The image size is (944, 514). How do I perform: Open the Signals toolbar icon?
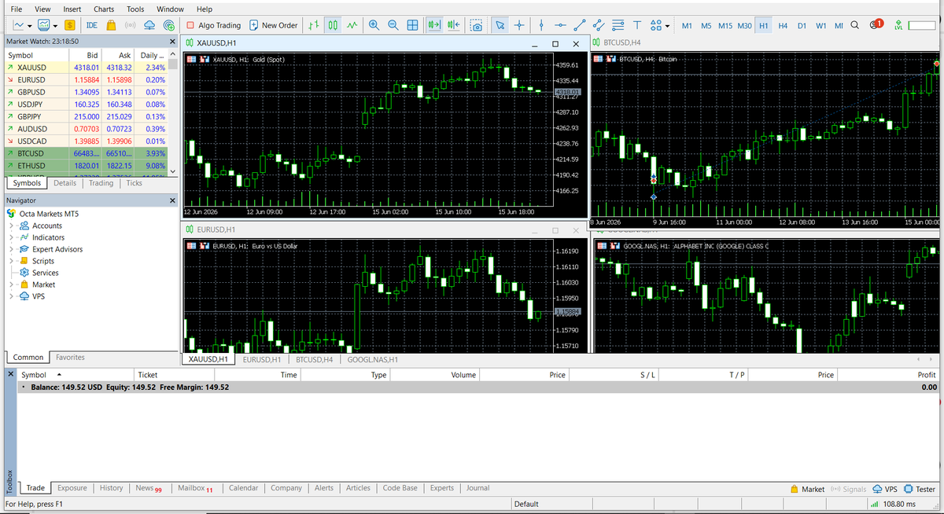(x=131, y=25)
